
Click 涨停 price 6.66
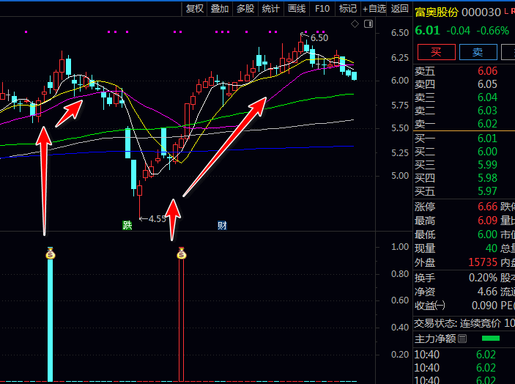pyautogui.click(x=487, y=207)
